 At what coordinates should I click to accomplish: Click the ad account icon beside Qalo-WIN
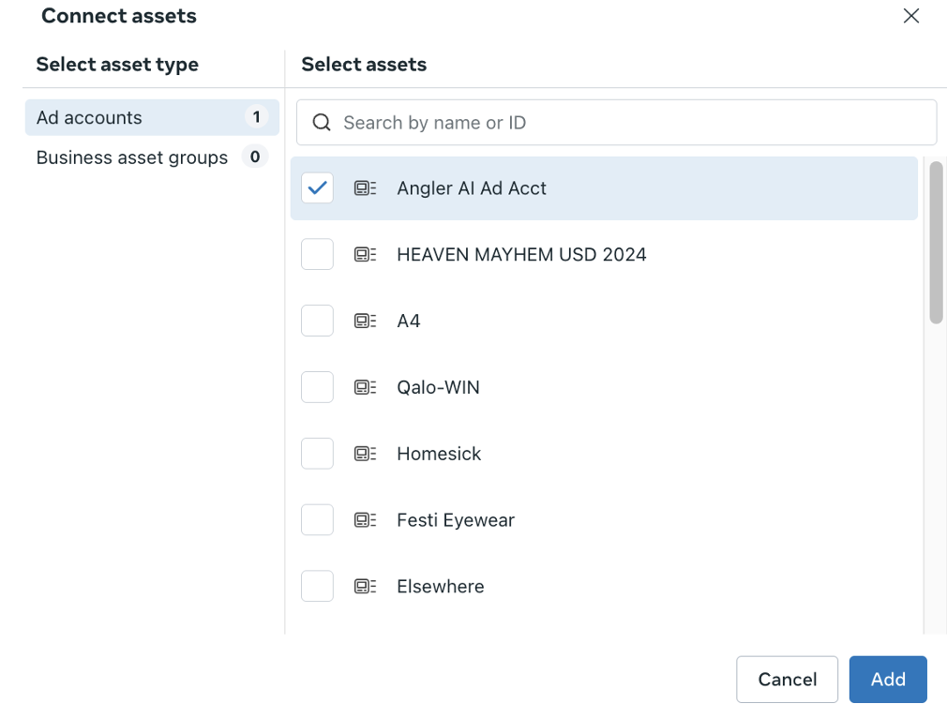point(365,388)
